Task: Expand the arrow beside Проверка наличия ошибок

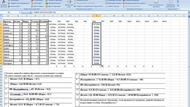Action: (x=146, y=3)
